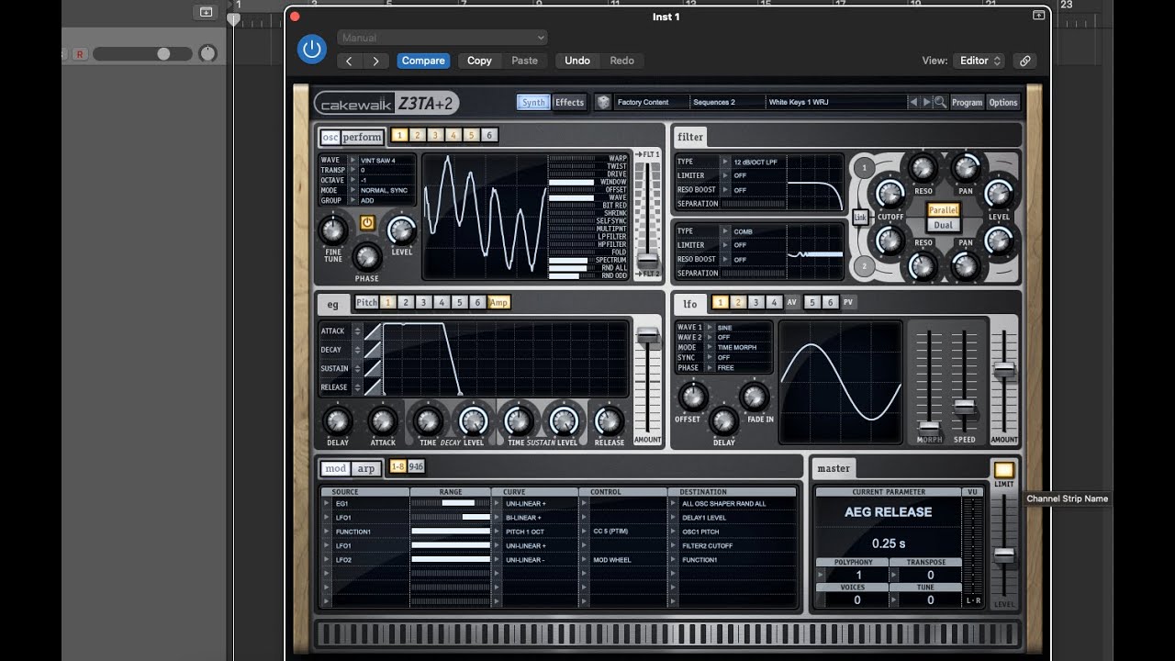Click the filter 1 Pan knob
The height and width of the screenshot is (661, 1175).
(965, 168)
